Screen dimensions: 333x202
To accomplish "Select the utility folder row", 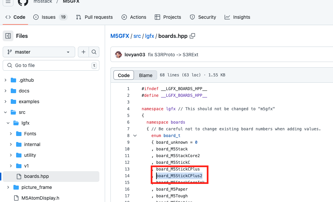I will click(51, 155).
